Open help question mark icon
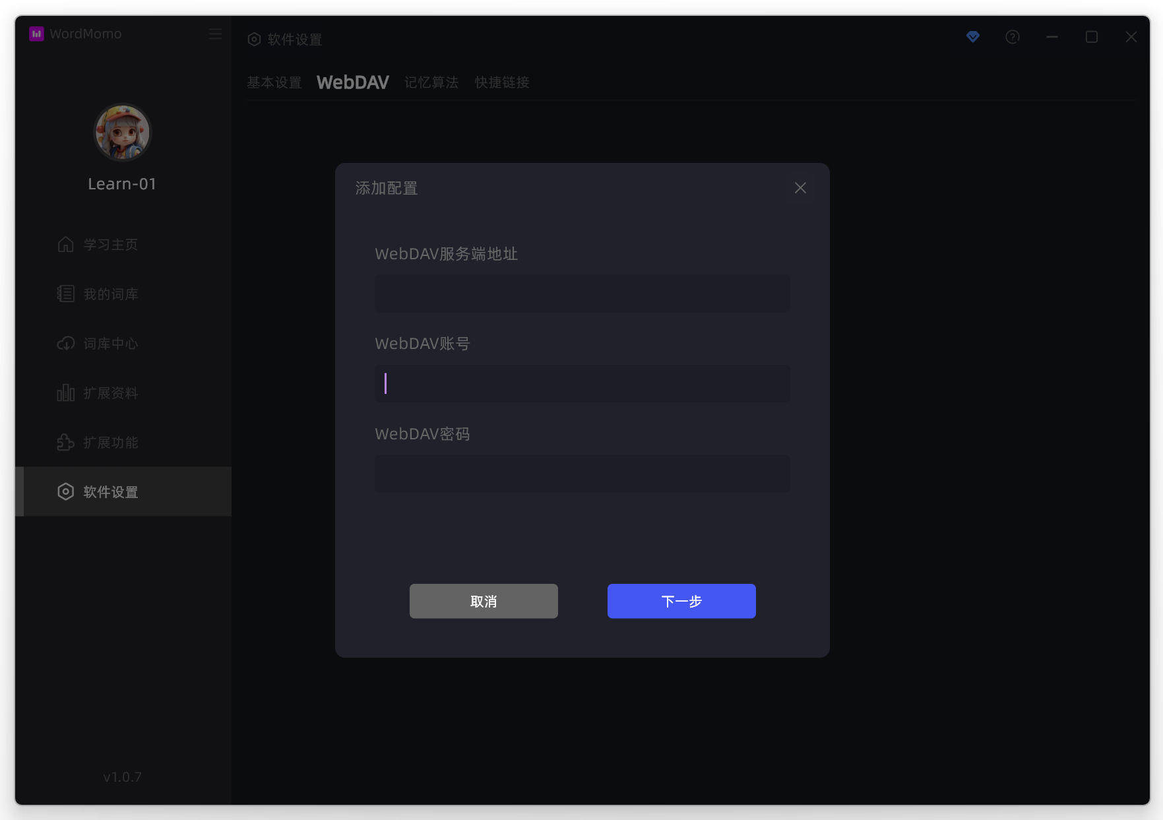 pyautogui.click(x=1012, y=37)
